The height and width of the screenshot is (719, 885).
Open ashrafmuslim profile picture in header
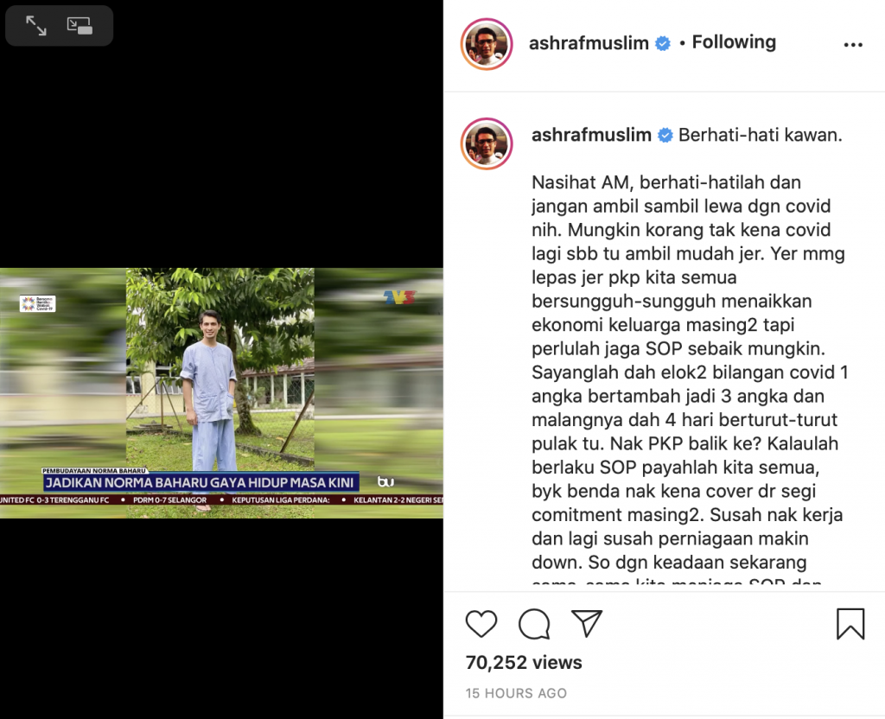pos(487,44)
